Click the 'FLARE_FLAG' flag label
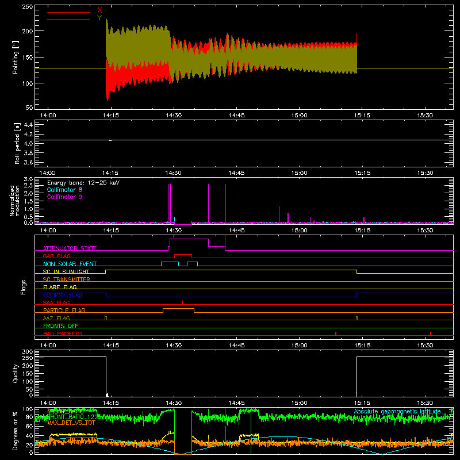The image size is (460, 460). coord(60,287)
